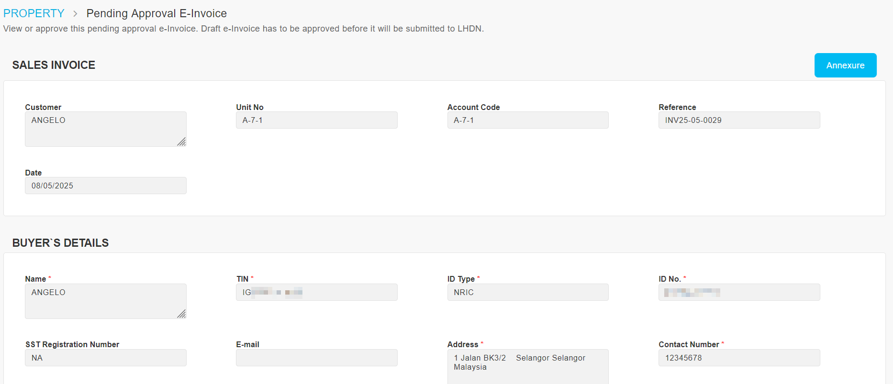Select the TIN field

pos(317,292)
